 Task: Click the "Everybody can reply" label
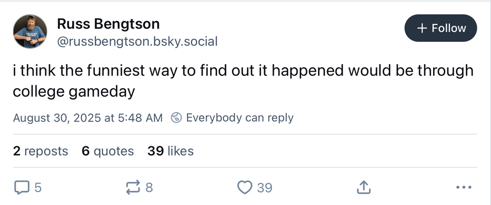tap(240, 118)
